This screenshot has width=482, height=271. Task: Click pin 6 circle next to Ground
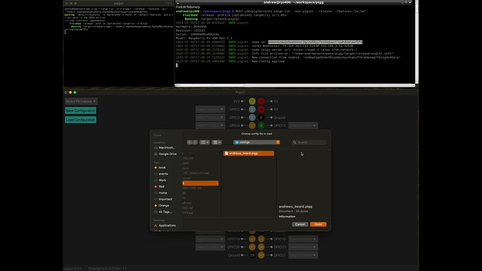(261, 117)
